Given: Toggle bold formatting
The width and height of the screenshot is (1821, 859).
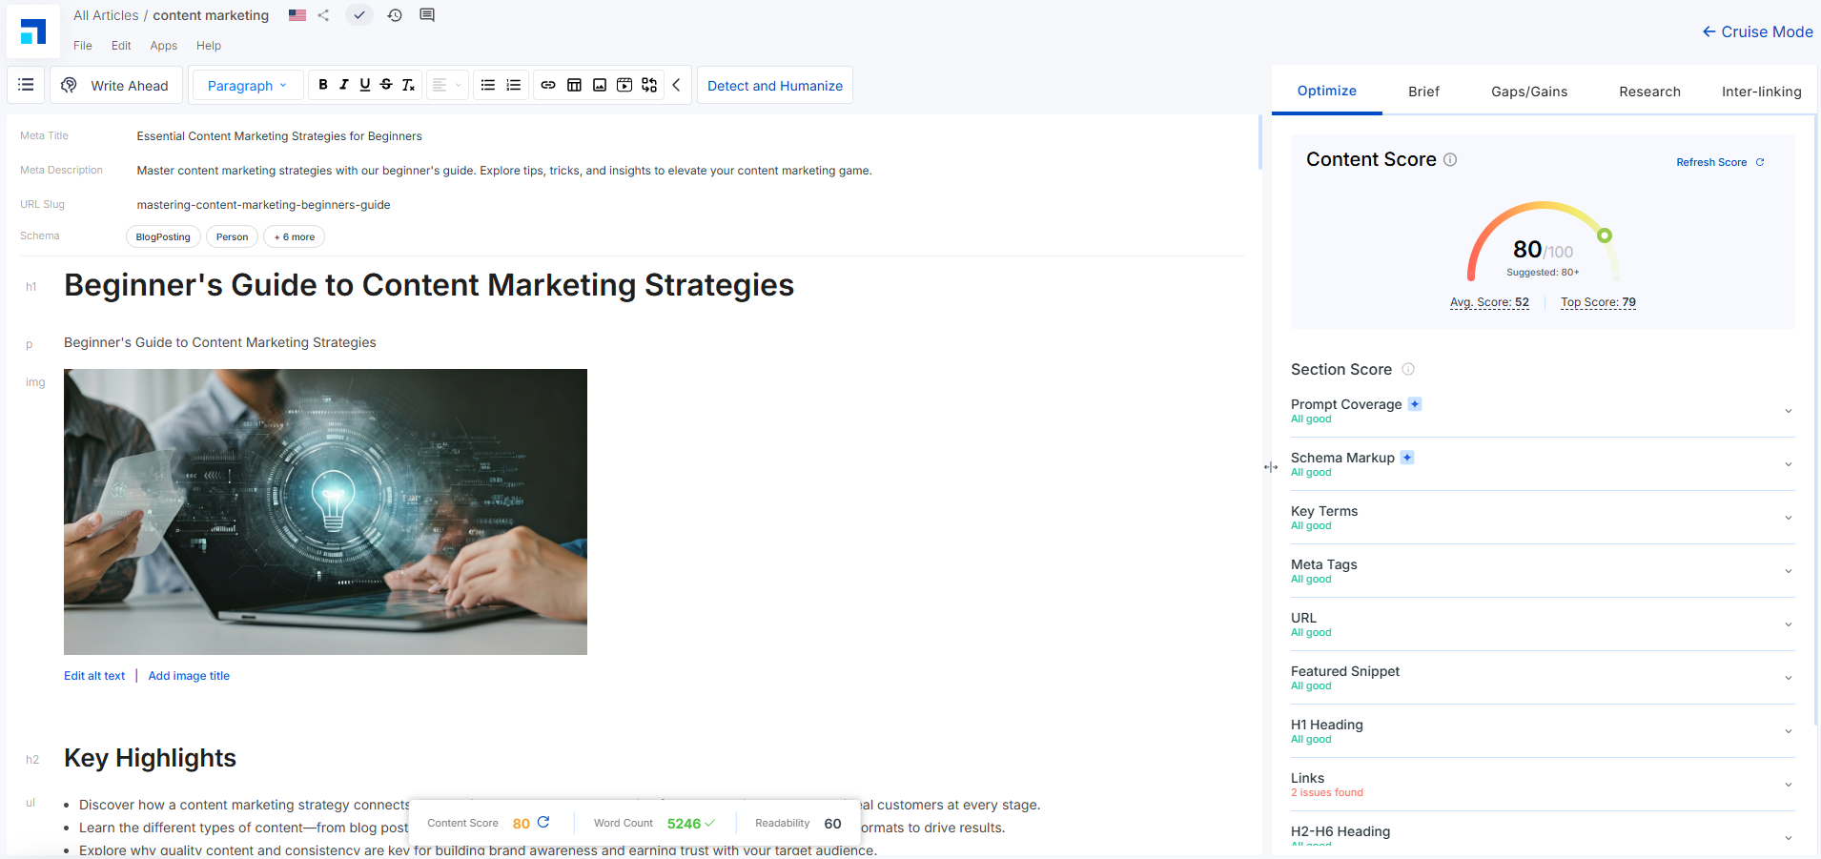Looking at the screenshot, I should pyautogui.click(x=323, y=85).
